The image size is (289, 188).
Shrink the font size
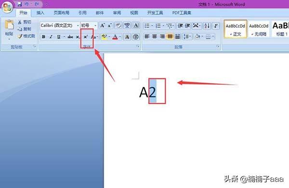point(109,25)
